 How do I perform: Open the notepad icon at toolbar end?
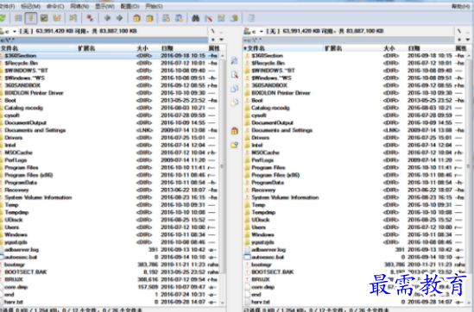(251, 18)
